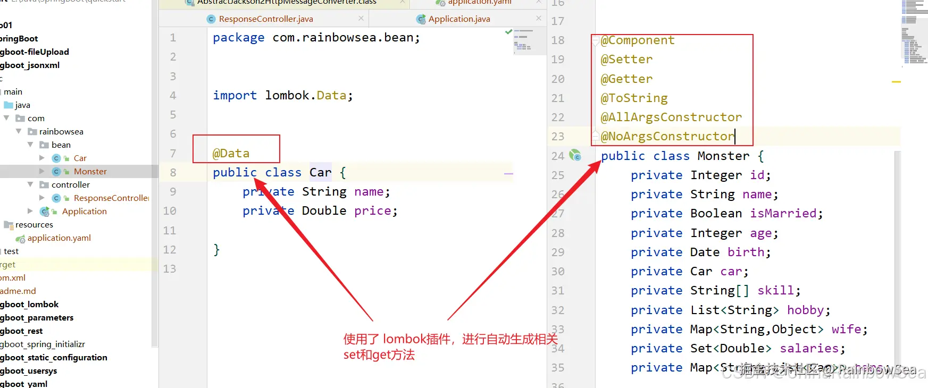Open the application.yaml editor tab
928x388 pixels.
[x=479, y=3]
